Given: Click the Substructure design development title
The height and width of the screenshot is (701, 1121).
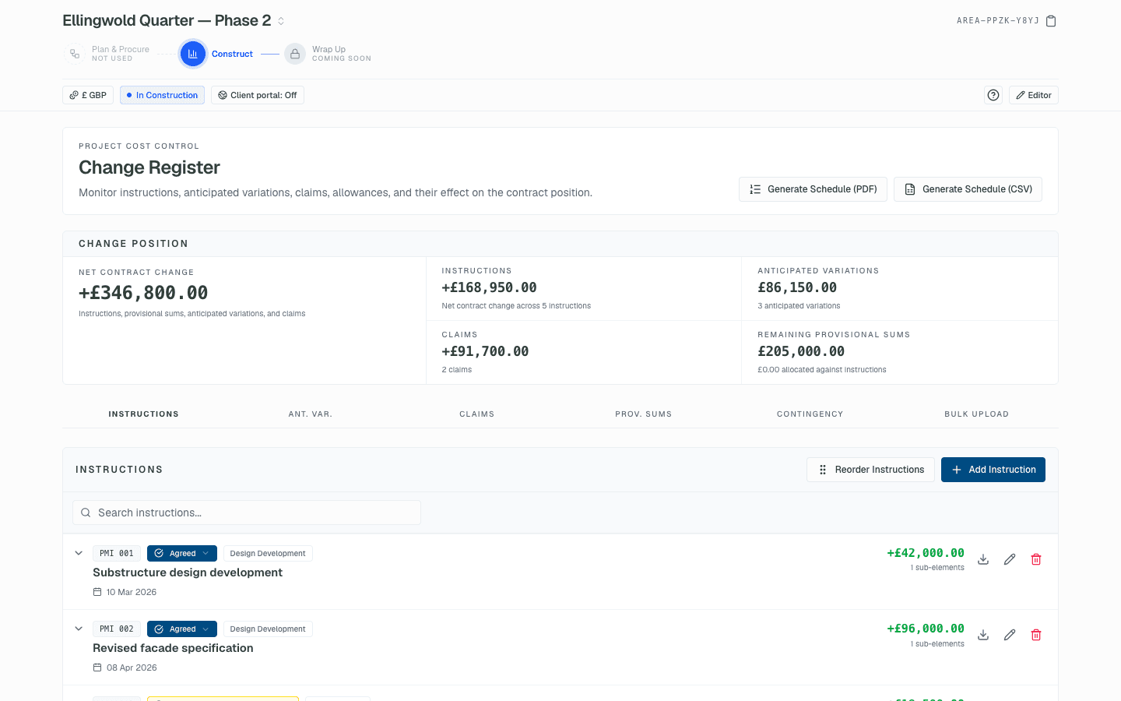Looking at the screenshot, I should (188, 572).
